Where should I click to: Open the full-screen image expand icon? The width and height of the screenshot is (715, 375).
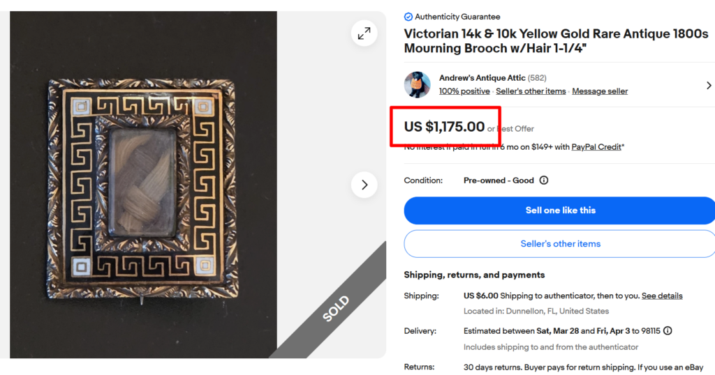[x=364, y=33]
